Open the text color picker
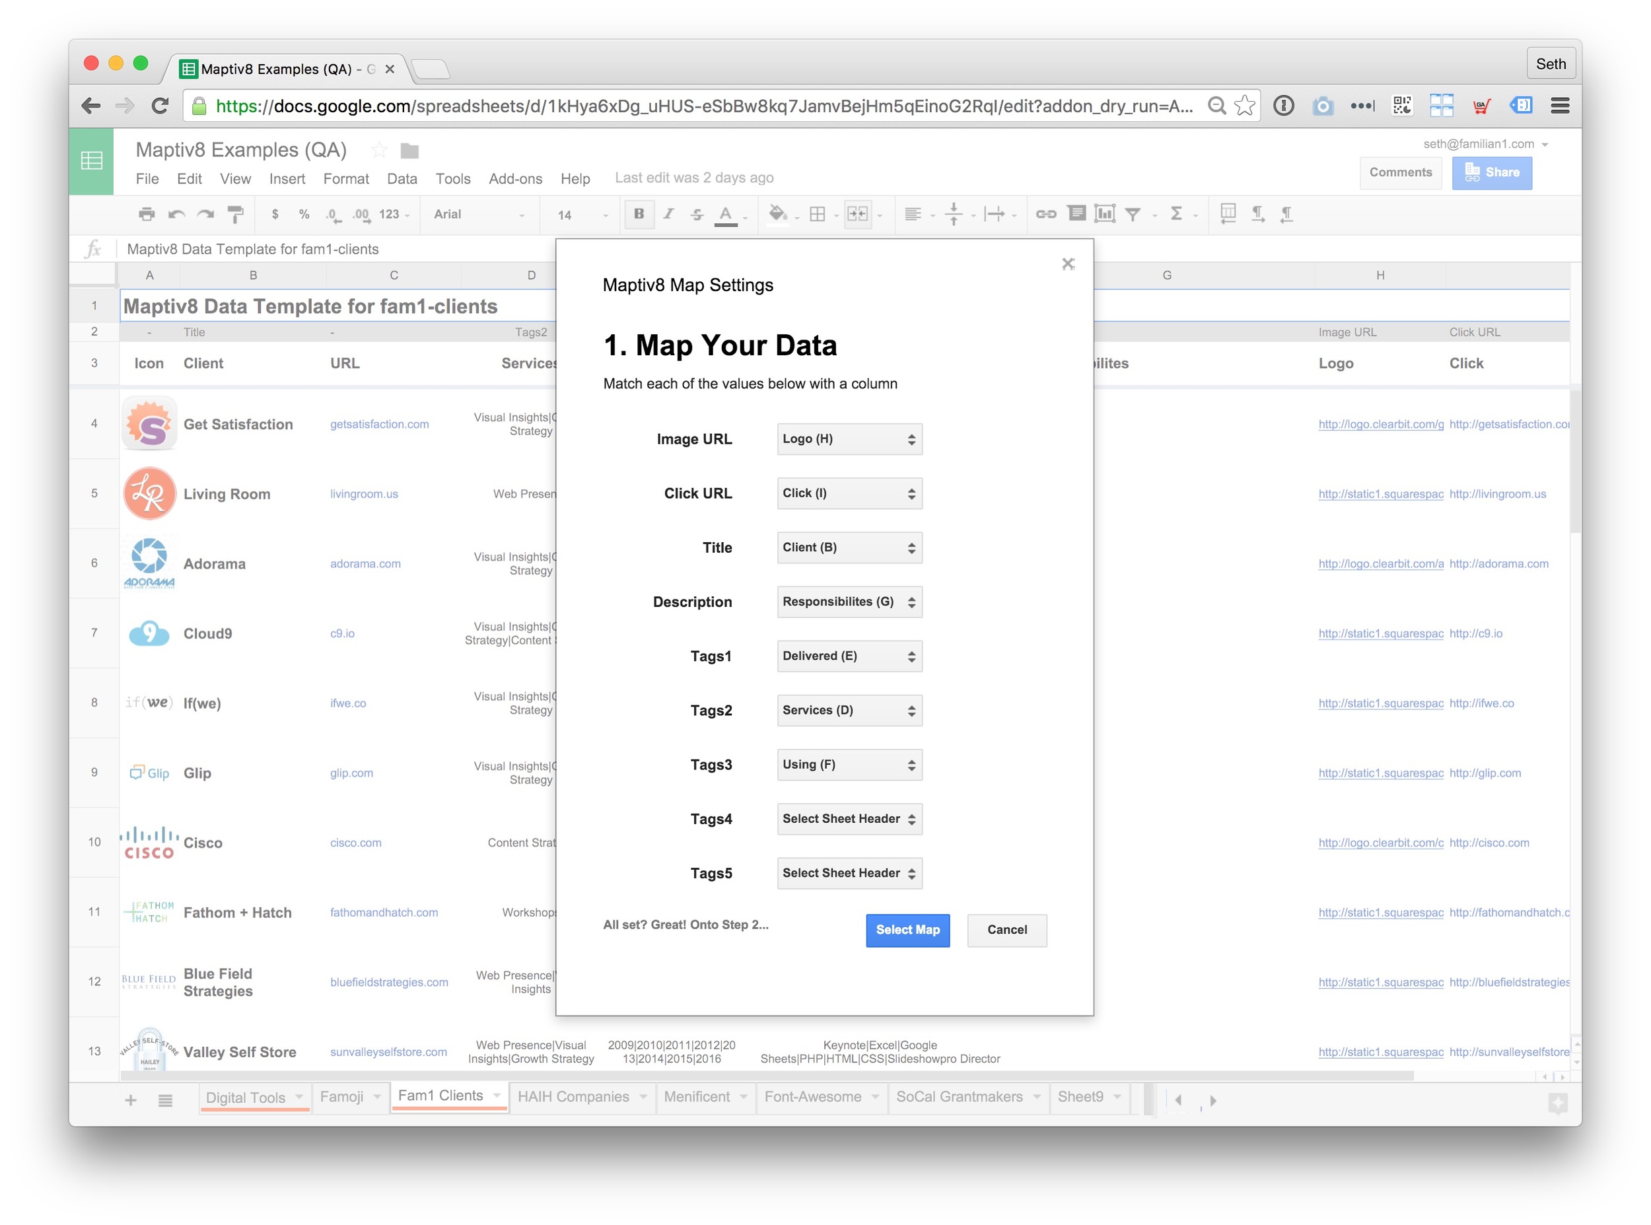The height and width of the screenshot is (1225, 1651). tap(726, 215)
